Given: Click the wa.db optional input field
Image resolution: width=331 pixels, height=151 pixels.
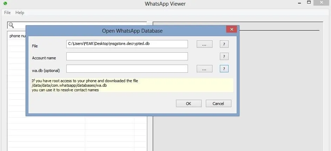Looking at the screenshot, I should [127, 69].
